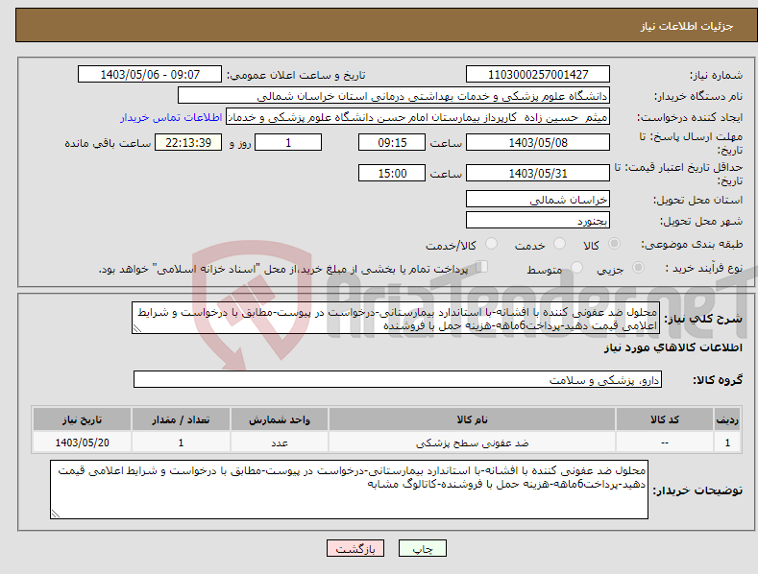Click the remaining time field 22:13:39
Screen dimensions: 758x574
pyautogui.click(x=188, y=142)
